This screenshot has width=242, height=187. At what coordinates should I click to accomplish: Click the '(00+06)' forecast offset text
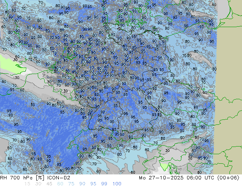(228, 178)
